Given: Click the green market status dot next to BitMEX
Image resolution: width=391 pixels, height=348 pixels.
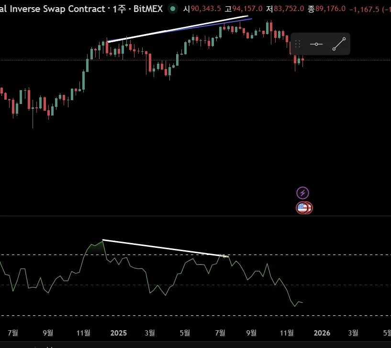Looking at the screenshot, I should coord(173,9).
